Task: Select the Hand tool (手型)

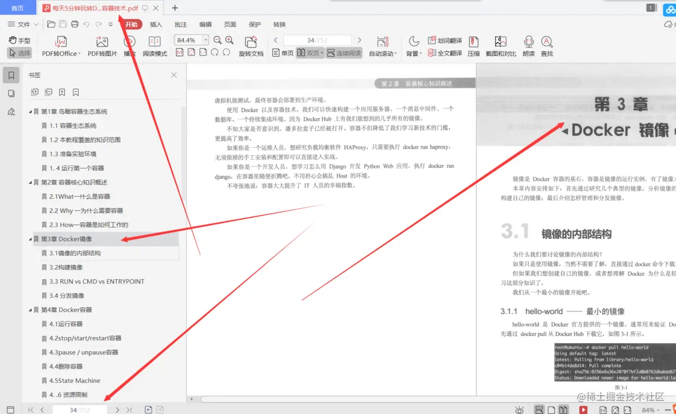Action: pos(20,40)
